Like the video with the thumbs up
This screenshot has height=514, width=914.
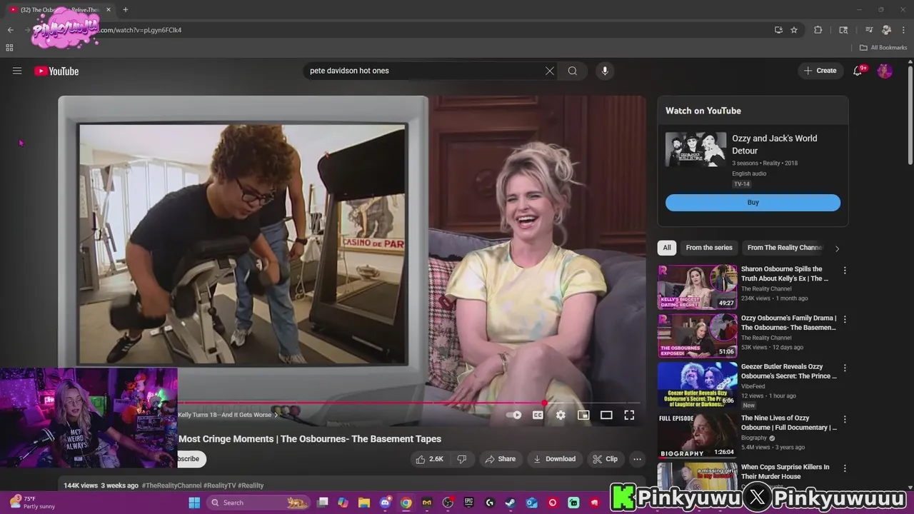(430, 459)
